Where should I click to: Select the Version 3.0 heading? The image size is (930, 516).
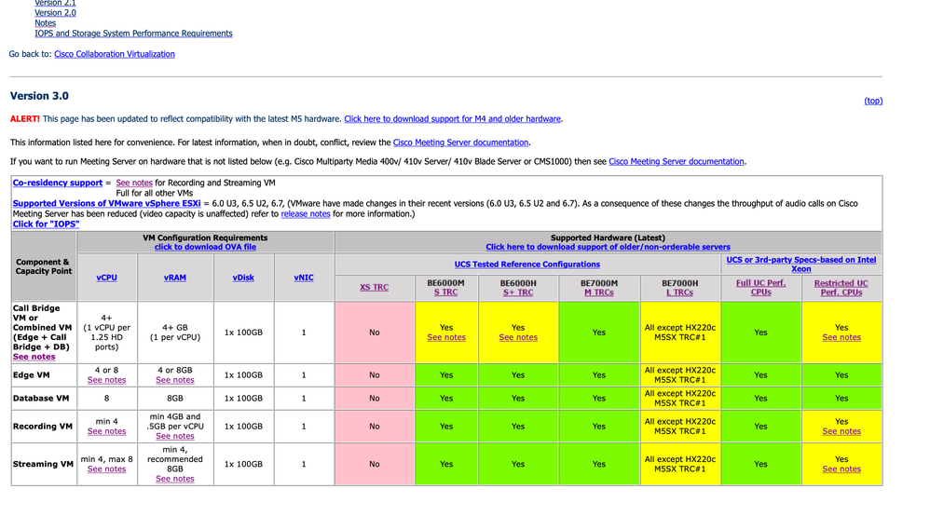point(39,96)
